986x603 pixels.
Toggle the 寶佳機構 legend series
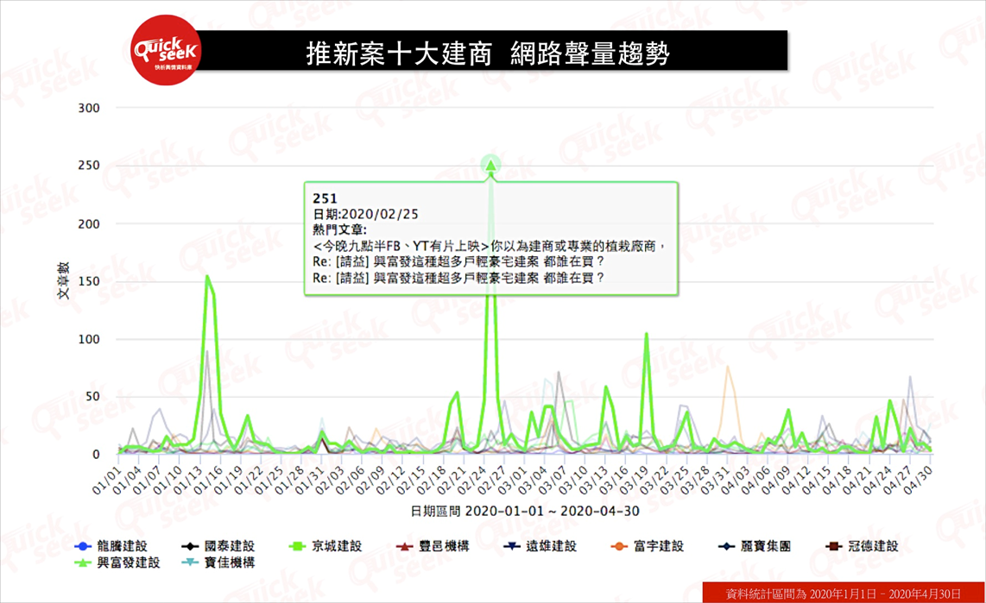218,562
